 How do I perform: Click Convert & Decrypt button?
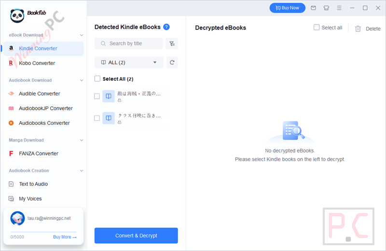tap(136, 236)
